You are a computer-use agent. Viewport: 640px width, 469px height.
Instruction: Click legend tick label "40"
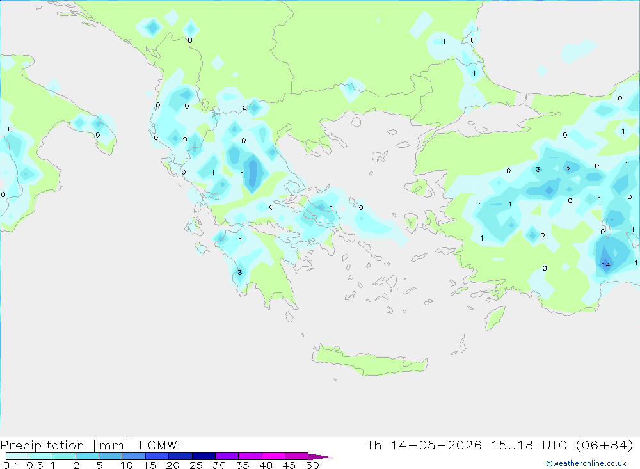266,465
